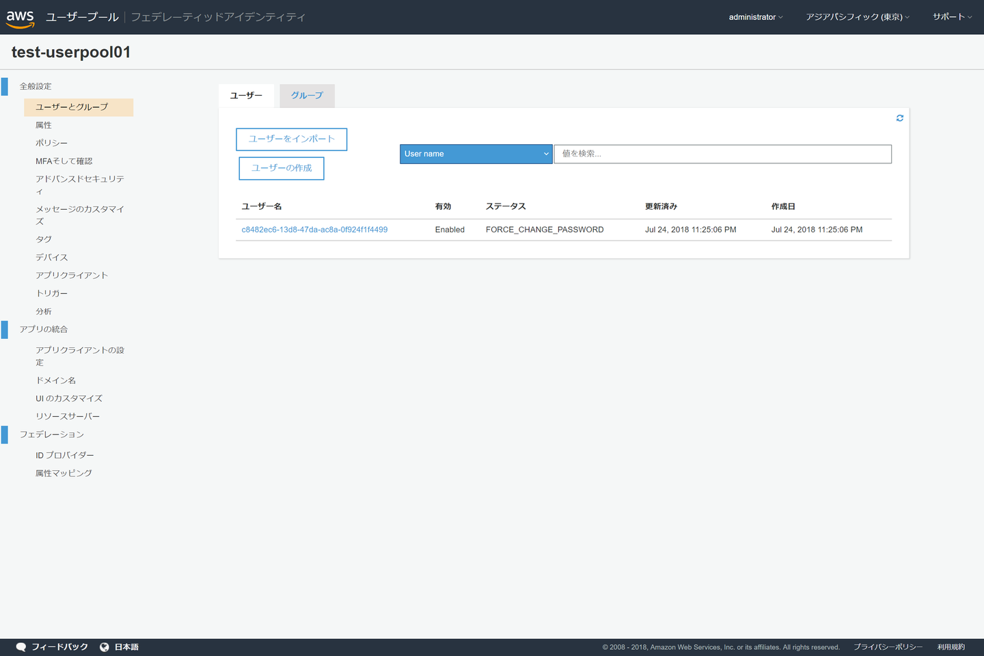The image size is (984, 656).
Task: Open the プライバシーポリシー footer link
Action: coord(888,647)
